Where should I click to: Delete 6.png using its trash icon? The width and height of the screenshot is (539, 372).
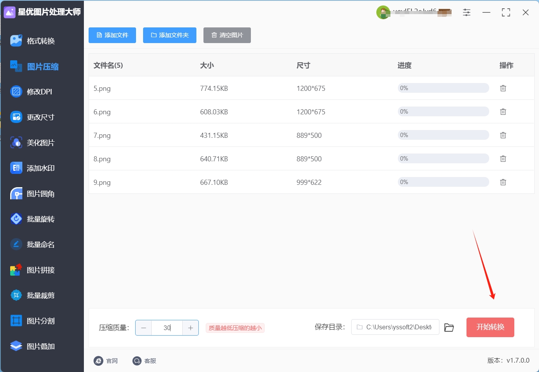[503, 112]
